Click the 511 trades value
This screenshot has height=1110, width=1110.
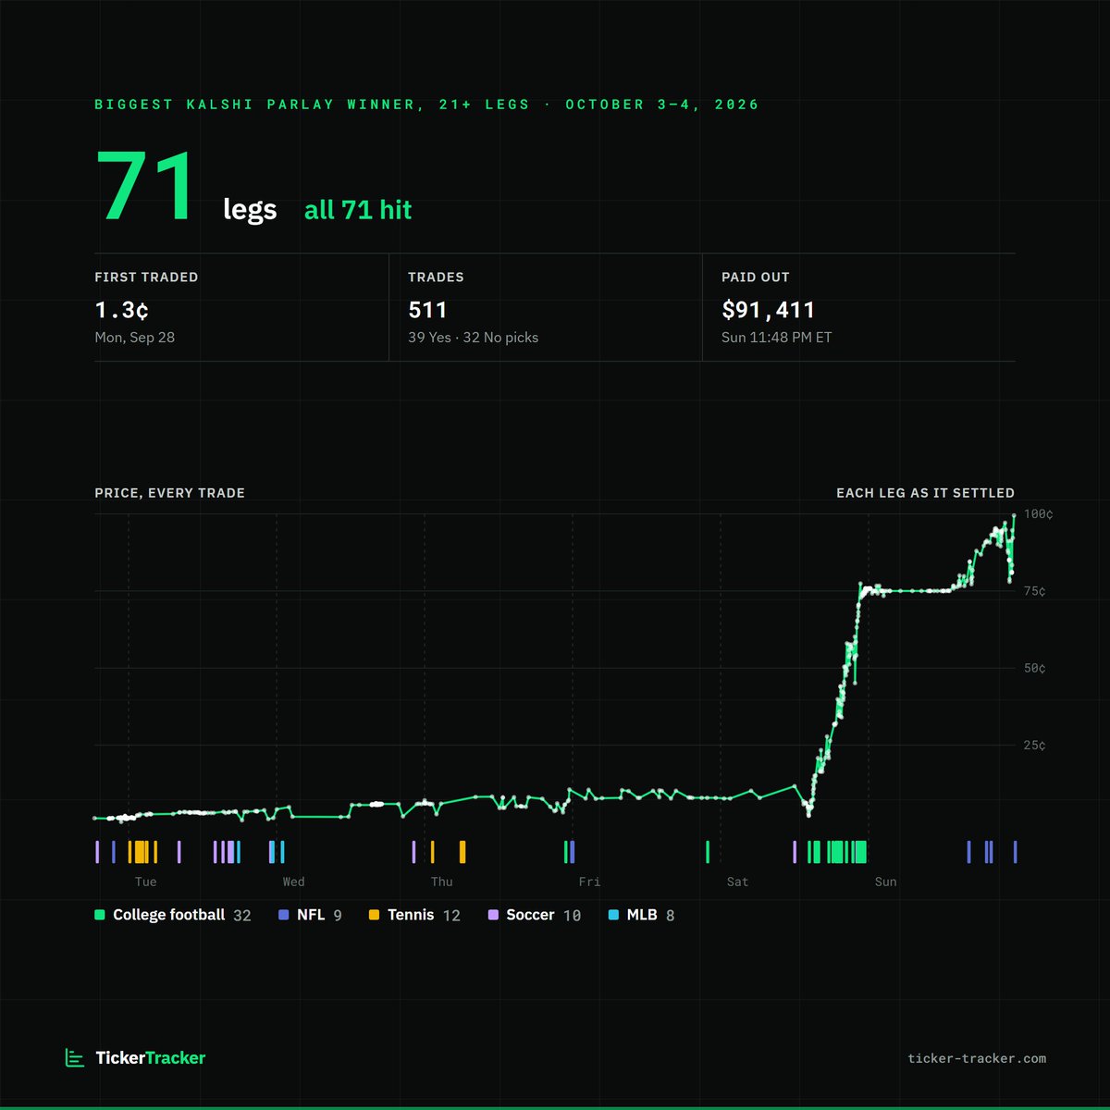pos(427,309)
